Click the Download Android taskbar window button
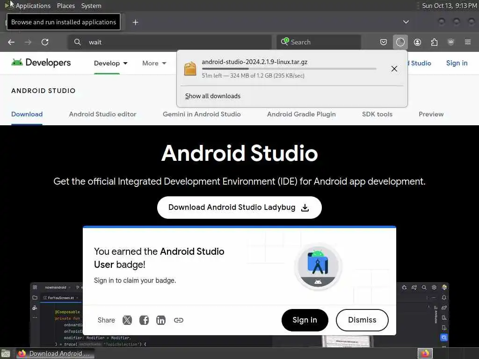 click(55, 353)
